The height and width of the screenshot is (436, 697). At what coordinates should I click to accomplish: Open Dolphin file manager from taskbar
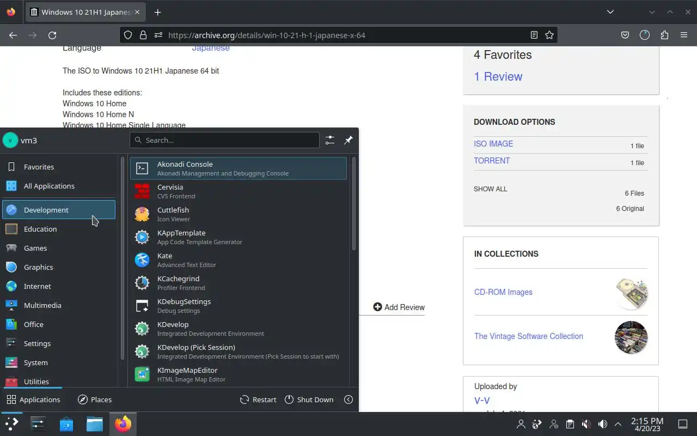pyautogui.click(x=95, y=423)
